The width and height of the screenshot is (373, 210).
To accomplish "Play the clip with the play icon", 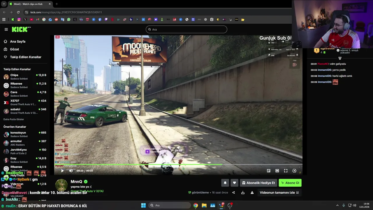I will (62, 171).
